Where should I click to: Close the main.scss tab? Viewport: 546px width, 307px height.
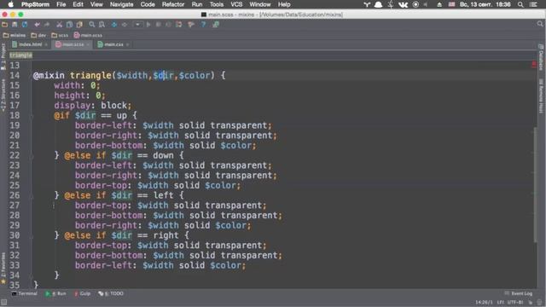(88, 44)
